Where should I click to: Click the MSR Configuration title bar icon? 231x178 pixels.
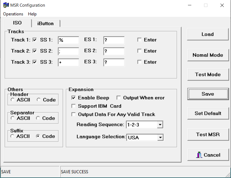tap(6, 5)
